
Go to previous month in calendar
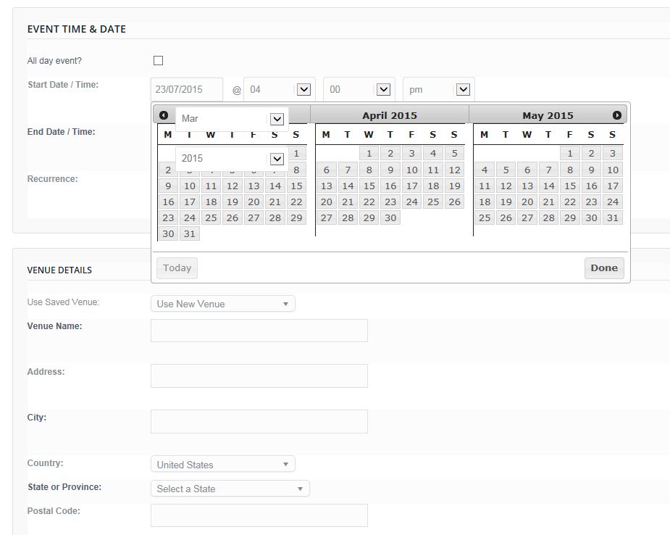[164, 115]
